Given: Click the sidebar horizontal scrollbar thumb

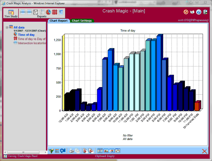Looking at the screenshot, I should pos(23,152).
